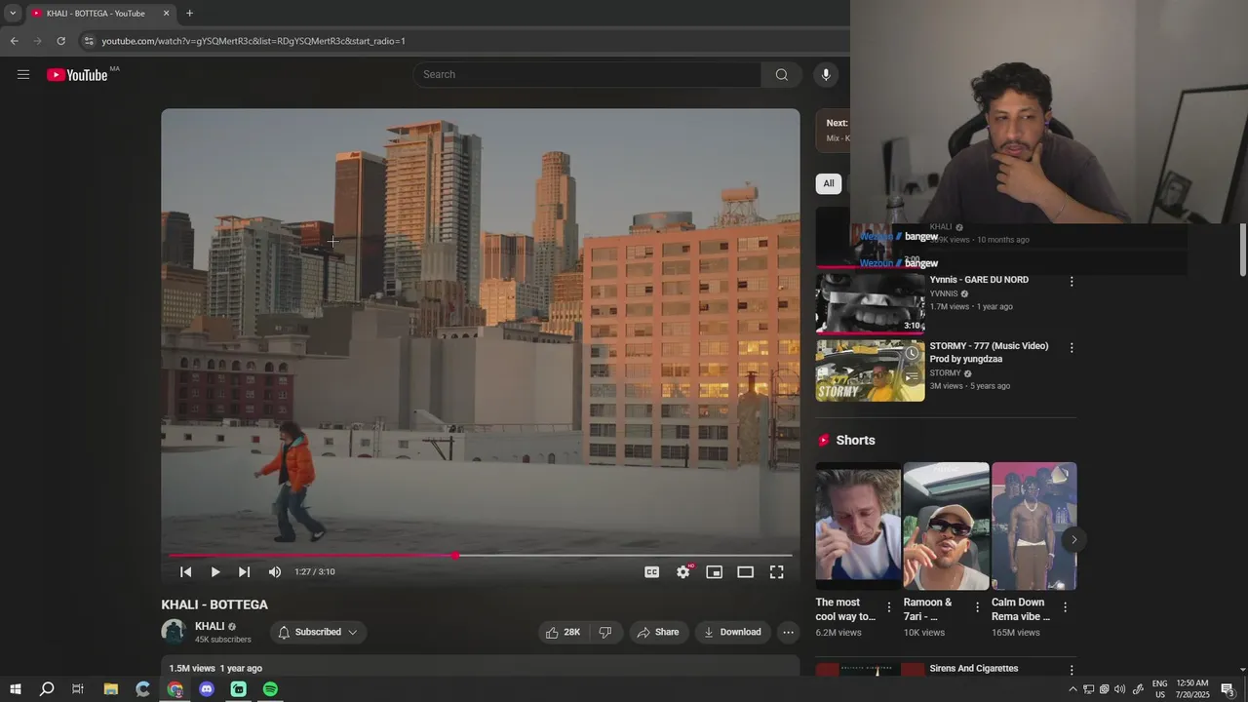Image resolution: width=1248 pixels, height=702 pixels.
Task: Download the video
Action: 732,632
